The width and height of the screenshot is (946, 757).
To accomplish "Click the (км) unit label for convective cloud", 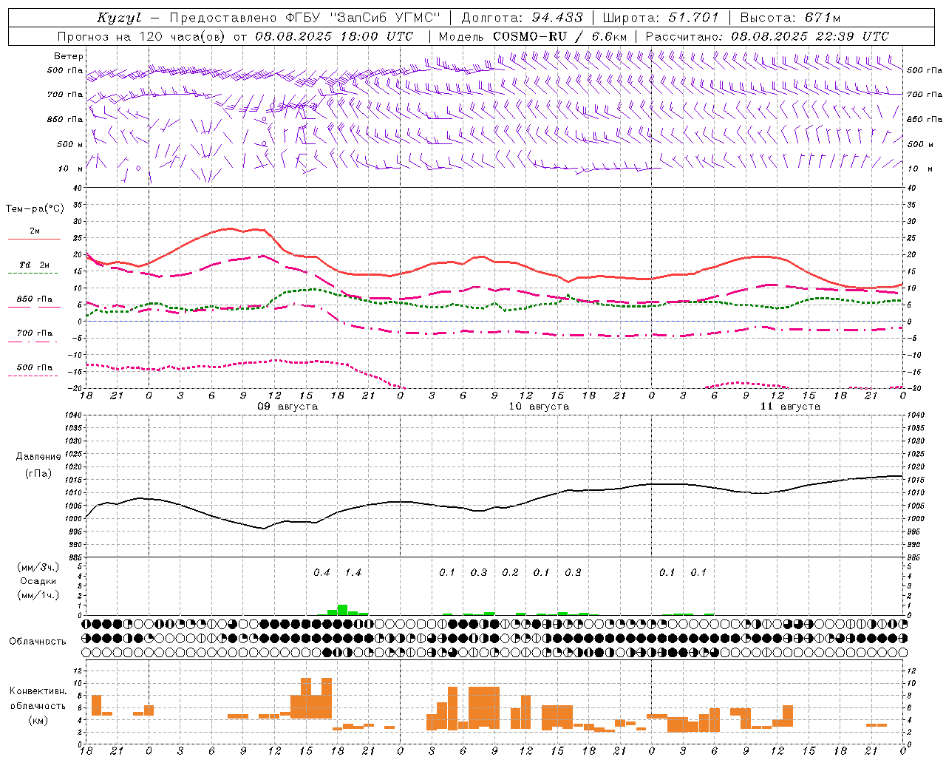I will coord(38,720).
